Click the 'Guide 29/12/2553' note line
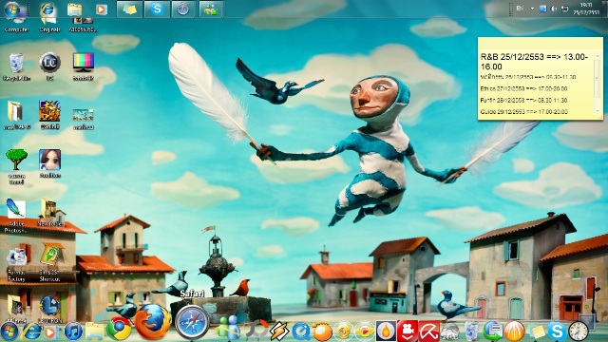 (x=523, y=112)
